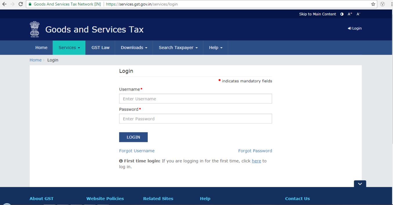Screen dimensions: 393x205
Task: Open the Forgot Password link
Action: [255, 151]
